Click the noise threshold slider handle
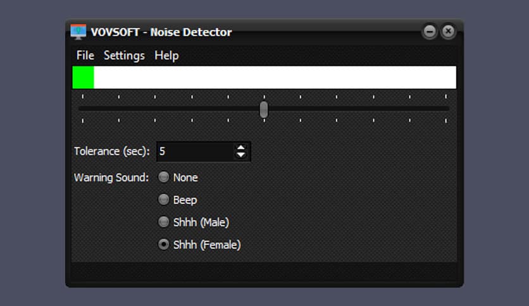This screenshot has width=529, height=306. pos(264,109)
